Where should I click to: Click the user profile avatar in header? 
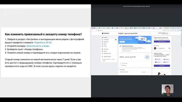167,33
